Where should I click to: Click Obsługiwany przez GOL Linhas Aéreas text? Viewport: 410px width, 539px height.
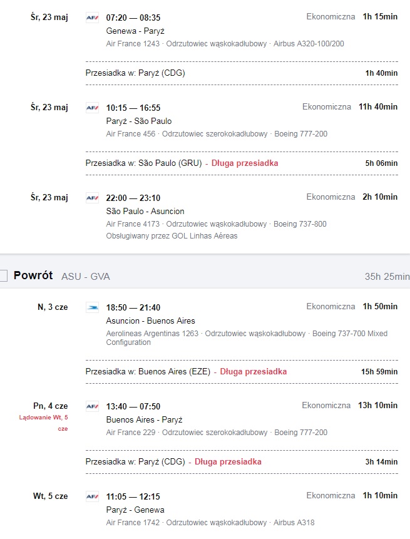click(172, 236)
